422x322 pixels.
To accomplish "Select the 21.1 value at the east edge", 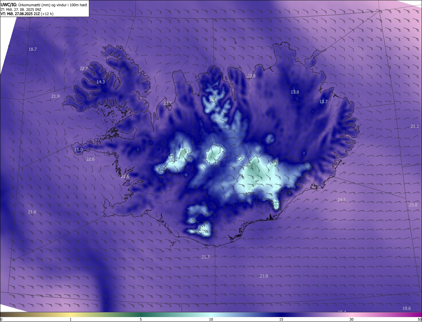I will (x=415, y=126).
